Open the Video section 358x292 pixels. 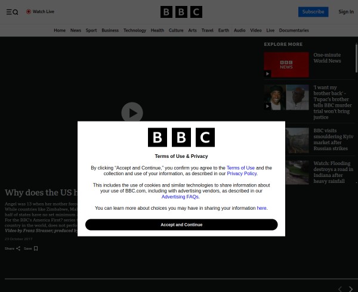(256, 30)
